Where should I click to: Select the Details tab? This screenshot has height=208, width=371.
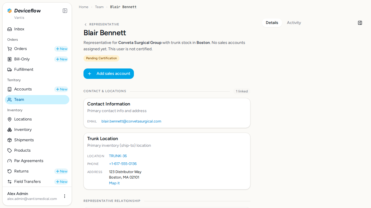pos(272,23)
